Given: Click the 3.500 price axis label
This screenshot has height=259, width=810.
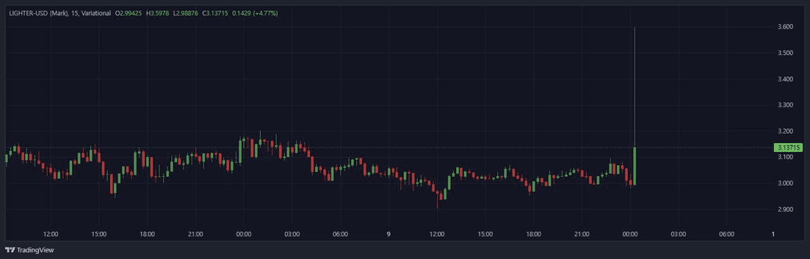Looking at the screenshot, I should (785, 53).
